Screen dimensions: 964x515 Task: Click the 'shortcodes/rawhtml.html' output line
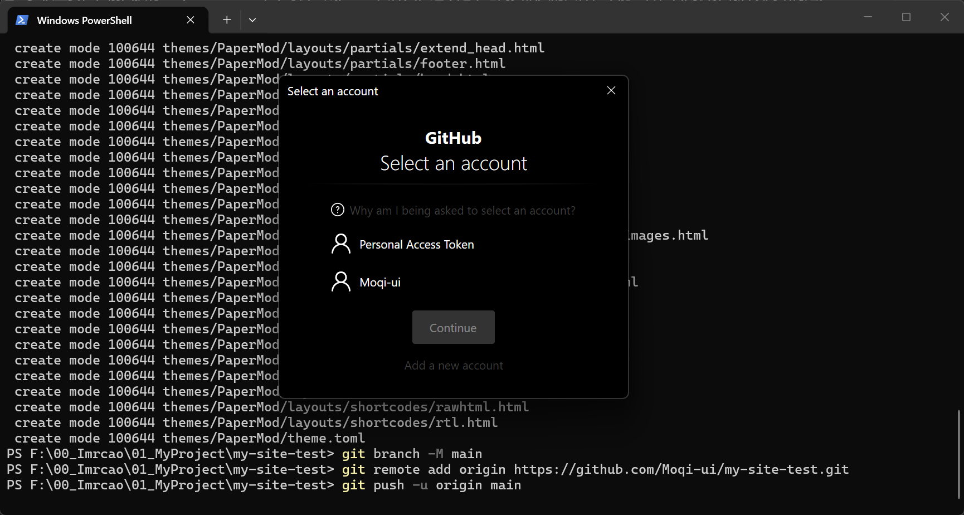tap(272, 407)
